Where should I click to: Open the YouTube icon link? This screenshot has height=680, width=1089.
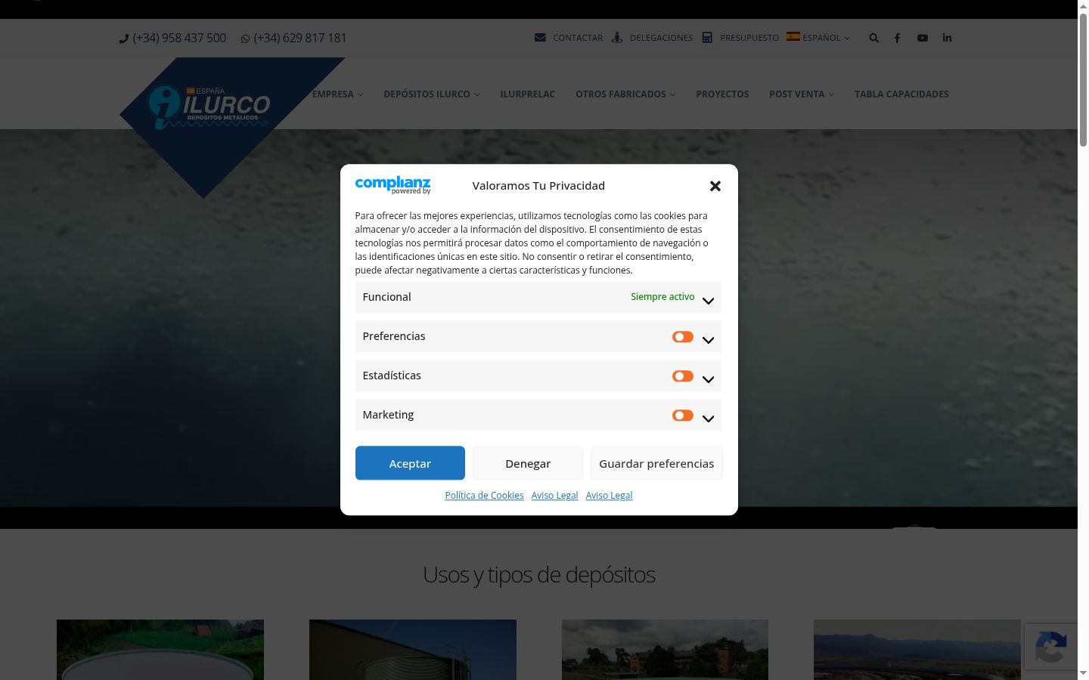pos(923,38)
